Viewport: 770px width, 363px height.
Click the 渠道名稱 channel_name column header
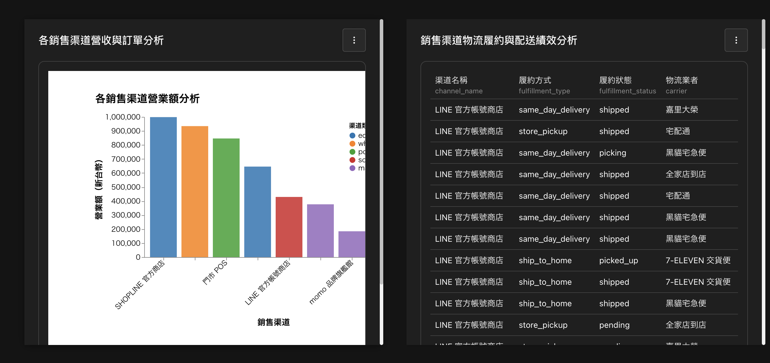459,85
